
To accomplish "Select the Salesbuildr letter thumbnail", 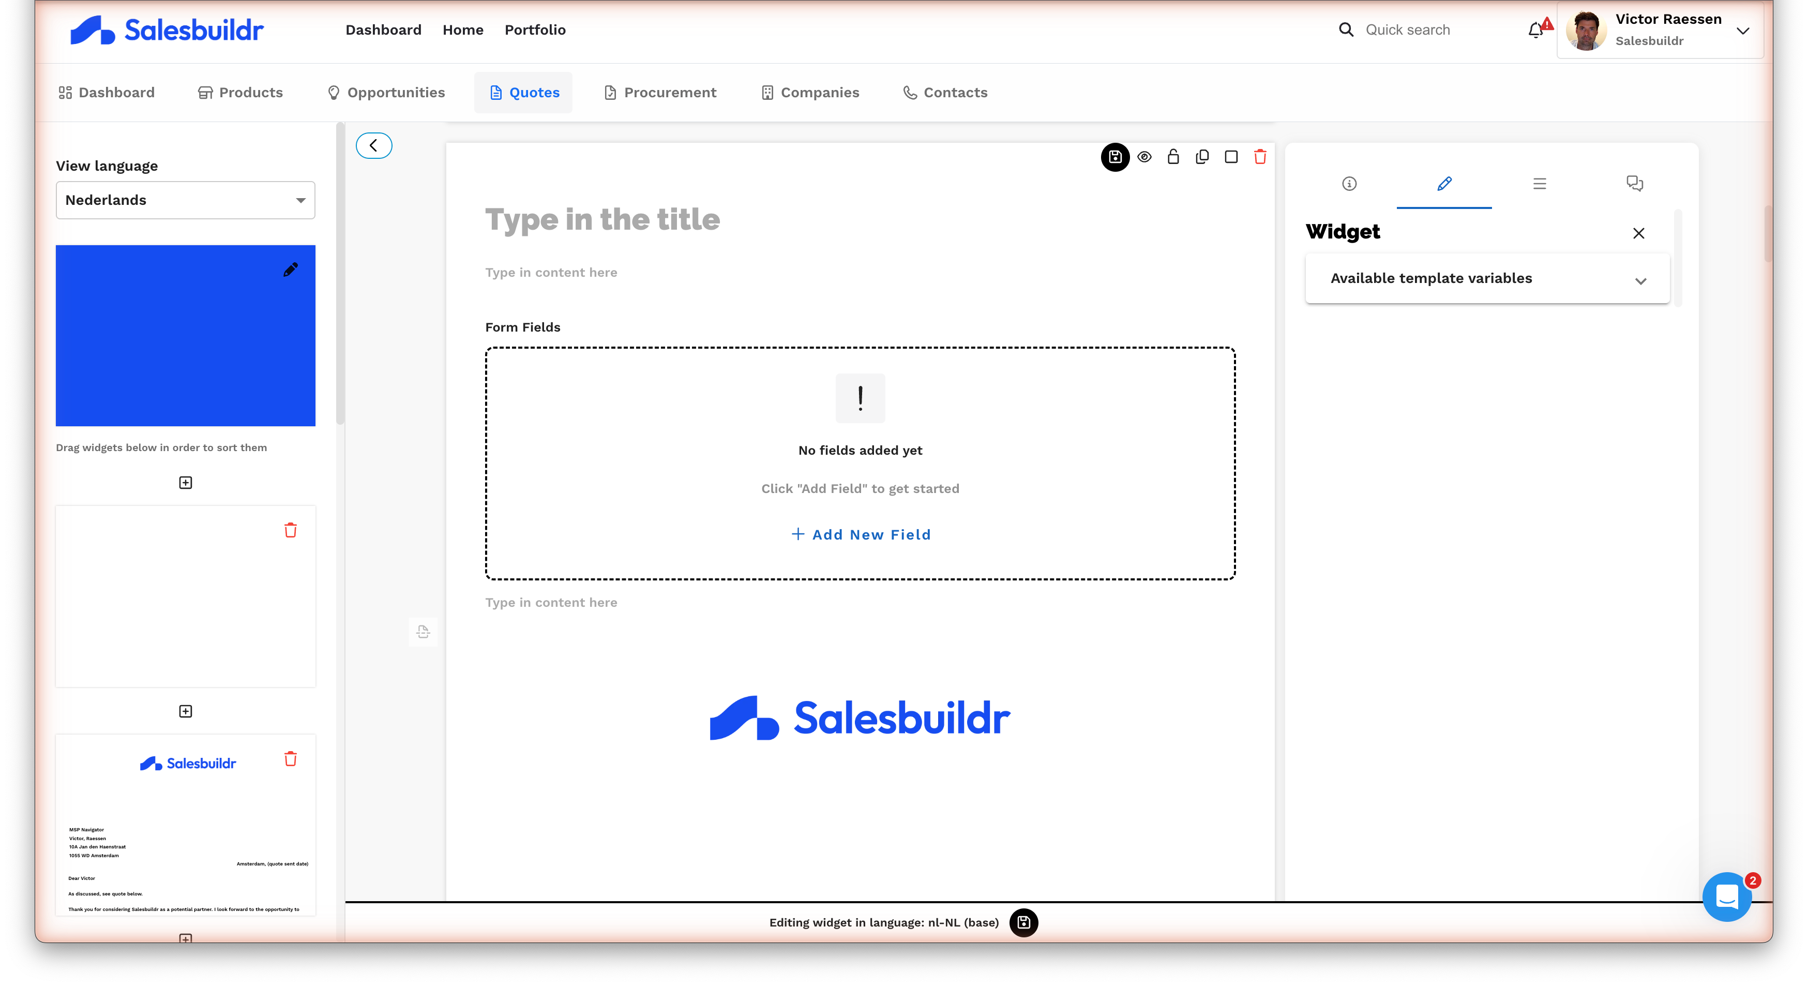I will tap(185, 825).
